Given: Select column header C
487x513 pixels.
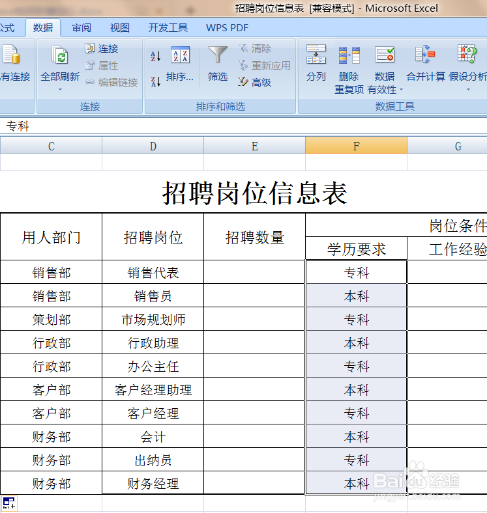Looking at the screenshot, I should 51,145.
